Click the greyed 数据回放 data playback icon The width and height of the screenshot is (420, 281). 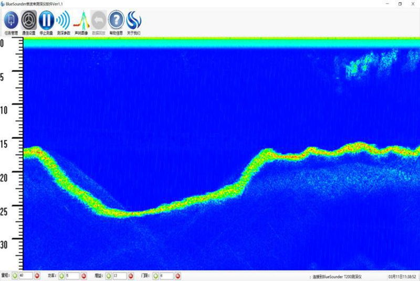[x=99, y=20]
